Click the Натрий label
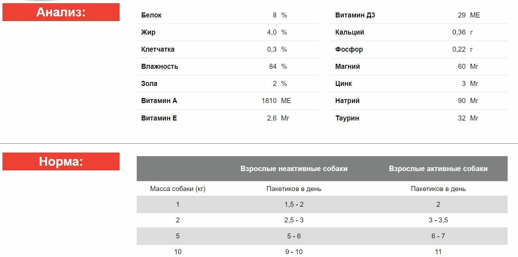 (x=347, y=101)
